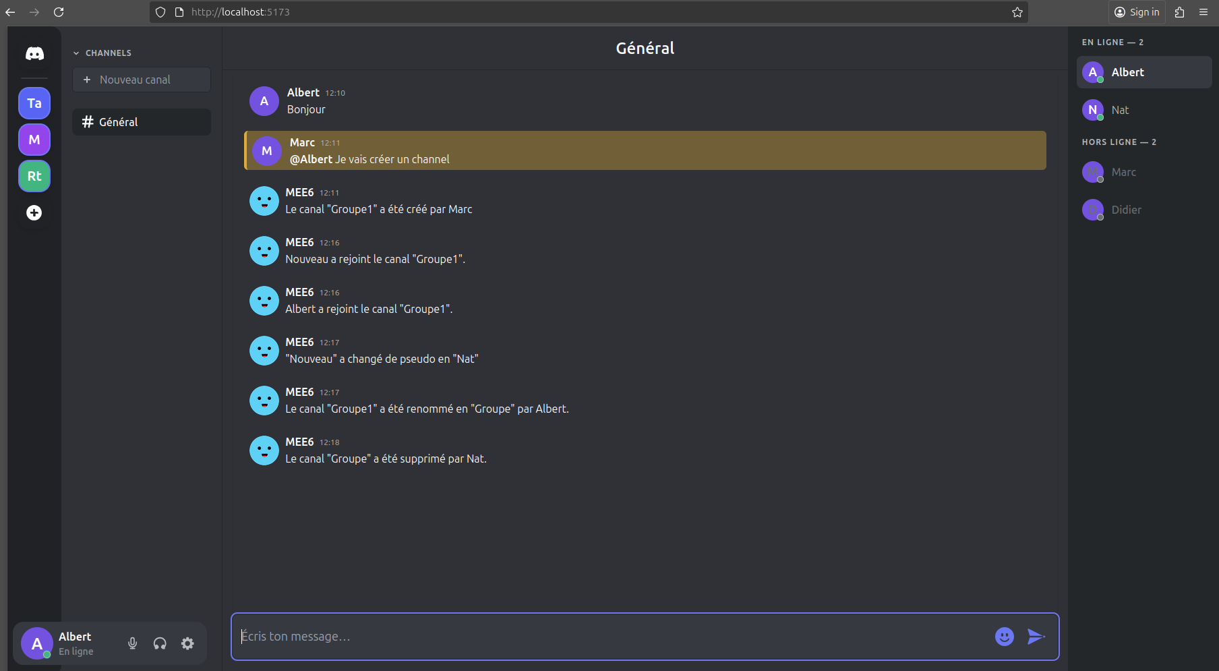
Task: Bookmark this page with star icon
Action: (1017, 12)
